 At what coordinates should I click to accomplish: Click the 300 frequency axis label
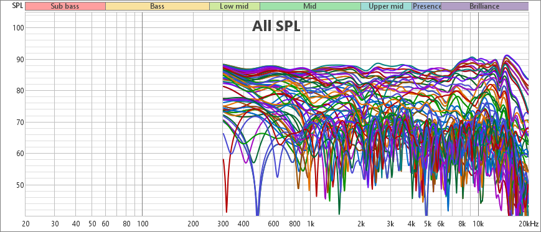(x=223, y=224)
